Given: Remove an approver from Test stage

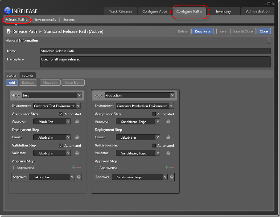Looking at the screenshot, I should [x=79, y=167].
